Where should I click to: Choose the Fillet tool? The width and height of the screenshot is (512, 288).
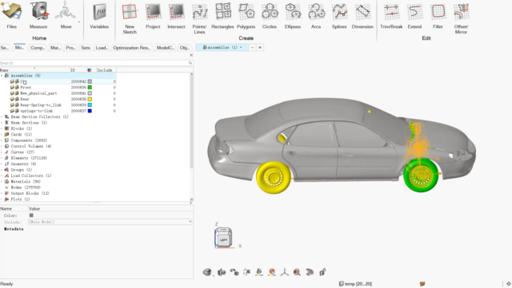(x=438, y=15)
